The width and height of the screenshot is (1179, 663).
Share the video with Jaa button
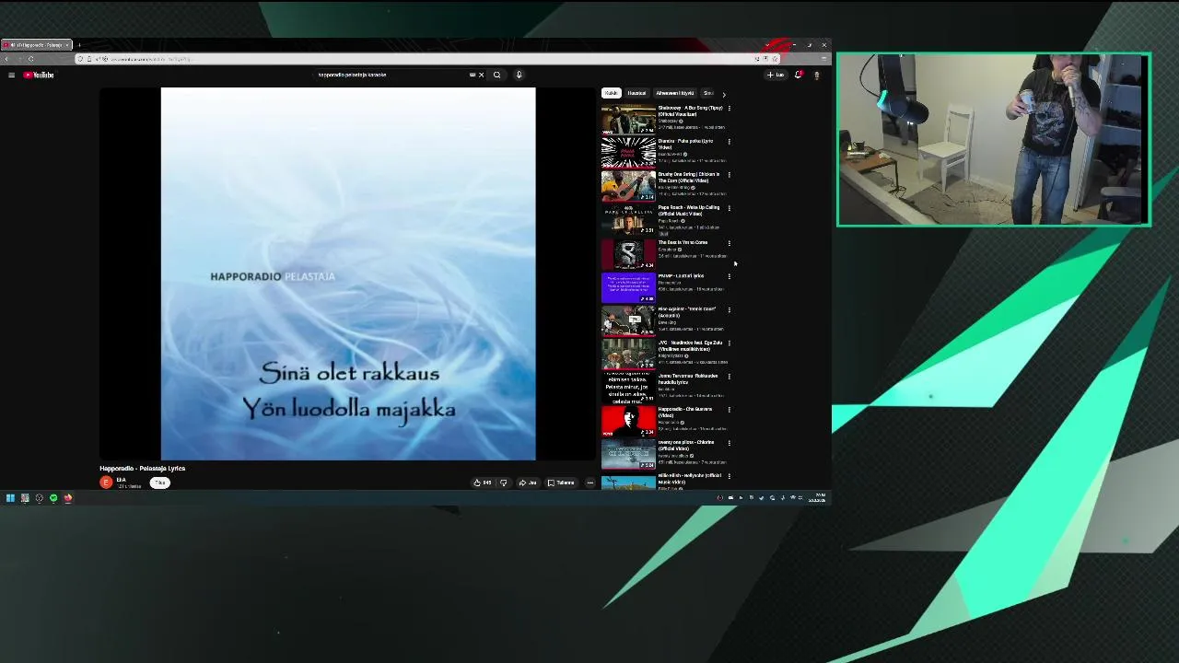click(x=528, y=483)
